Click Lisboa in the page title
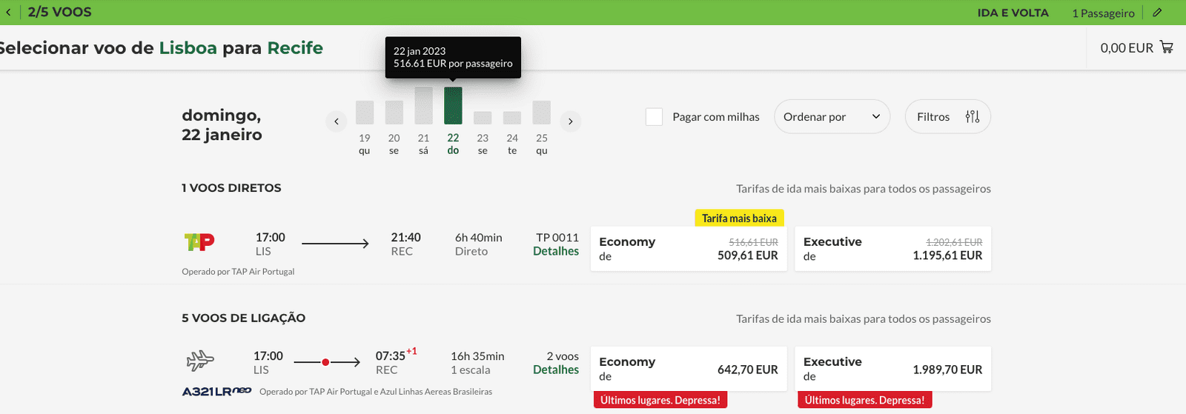This screenshot has height=414, width=1186. [x=188, y=47]
